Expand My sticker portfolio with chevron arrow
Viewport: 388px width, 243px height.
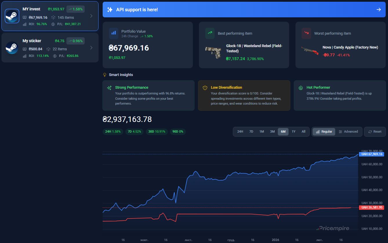(91, 48)
